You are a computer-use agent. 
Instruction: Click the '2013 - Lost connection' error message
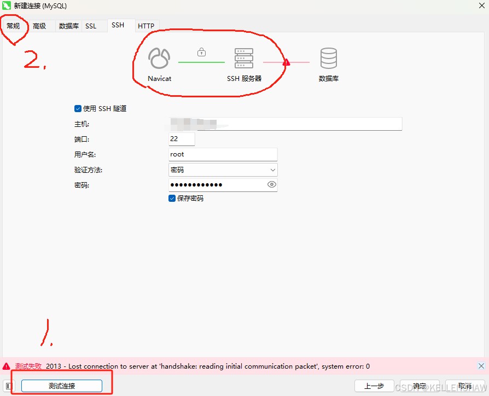[x=208, y=366]
